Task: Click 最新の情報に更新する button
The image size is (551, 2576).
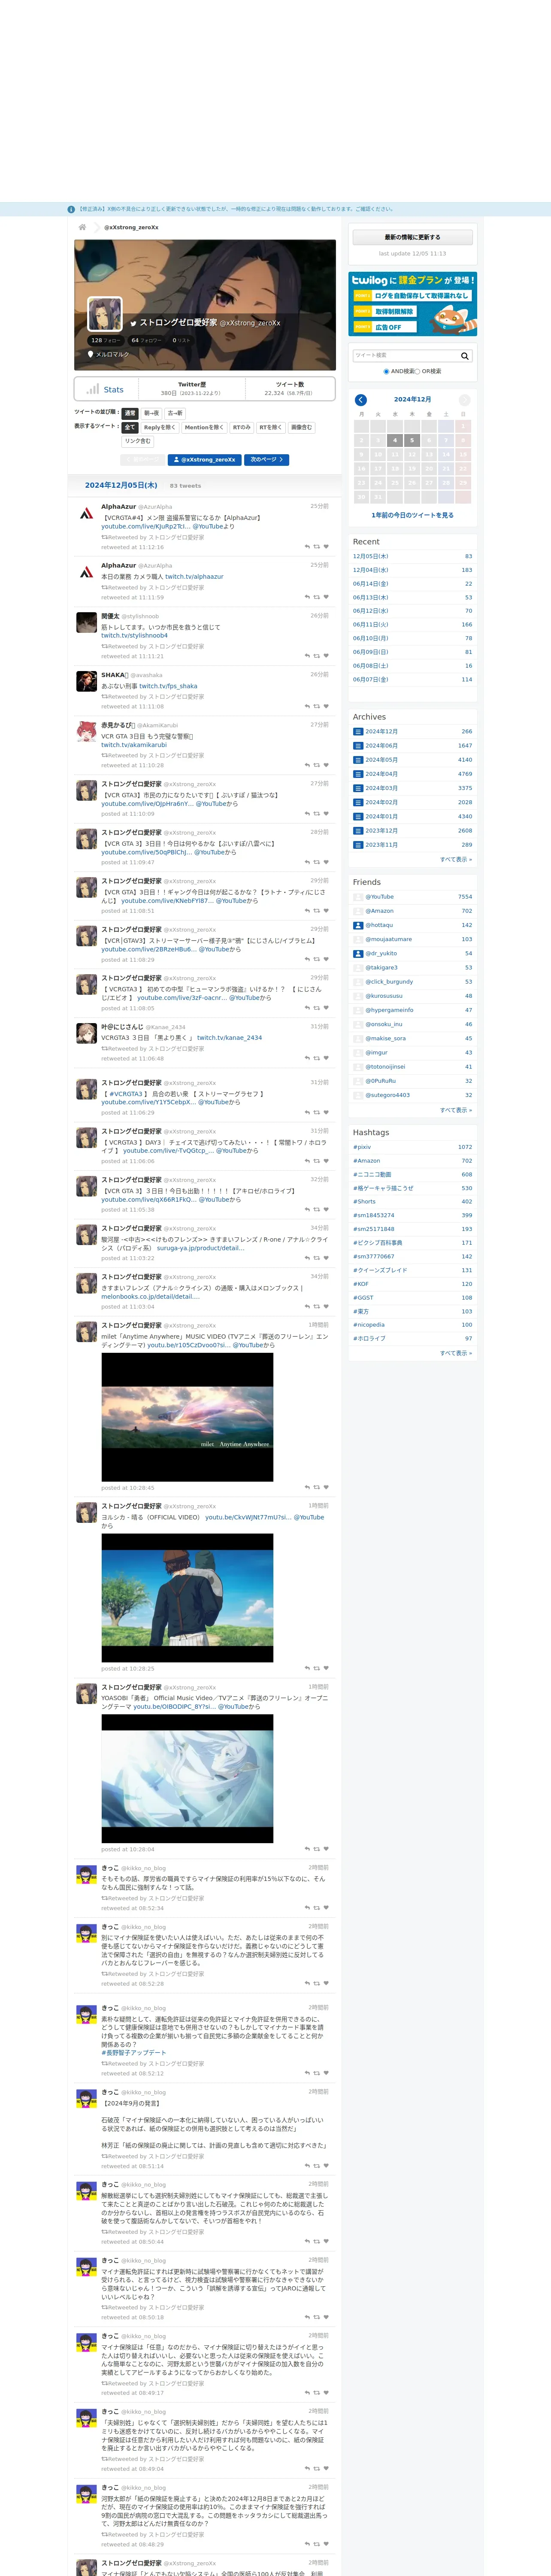Action: [x=412, y=237]
